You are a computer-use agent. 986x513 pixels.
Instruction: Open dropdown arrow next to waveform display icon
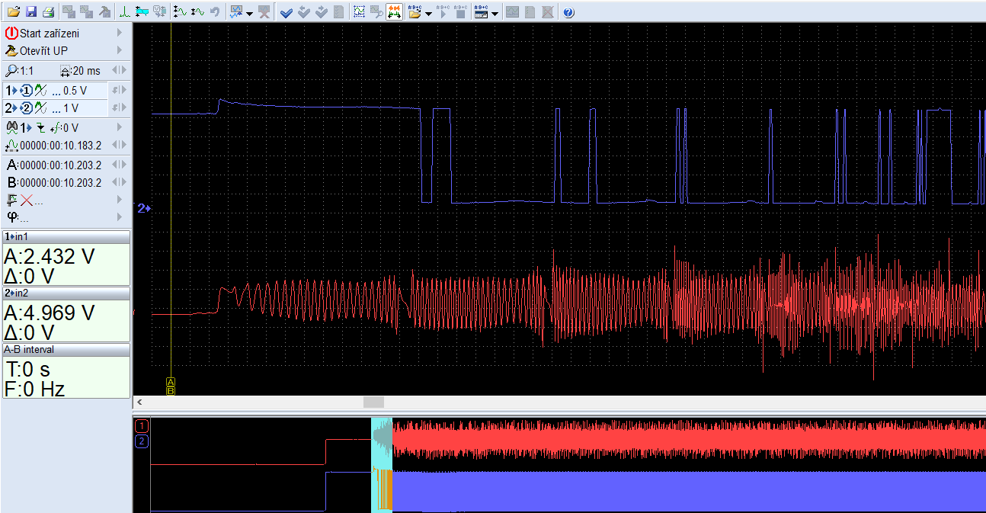tap(249, 13)
